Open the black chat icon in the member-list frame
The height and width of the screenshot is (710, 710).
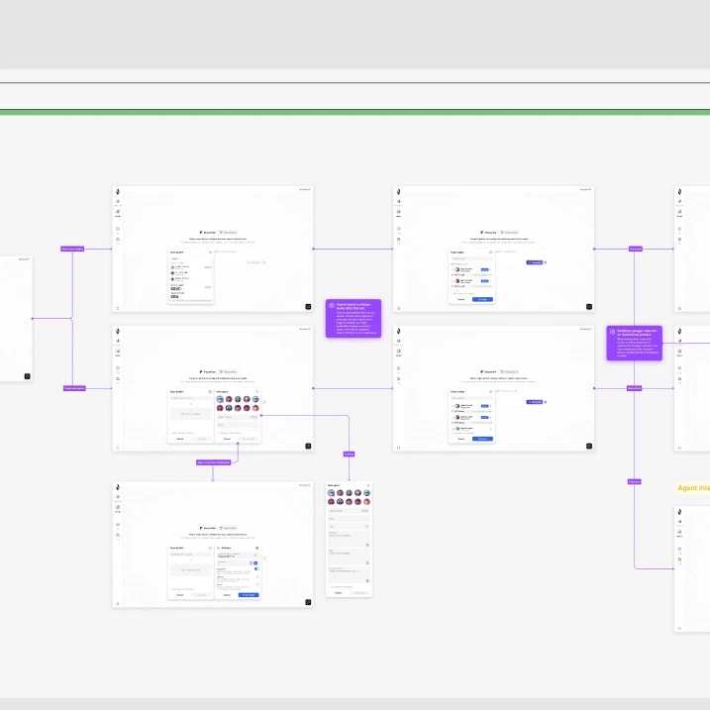[x=308, y=307]
